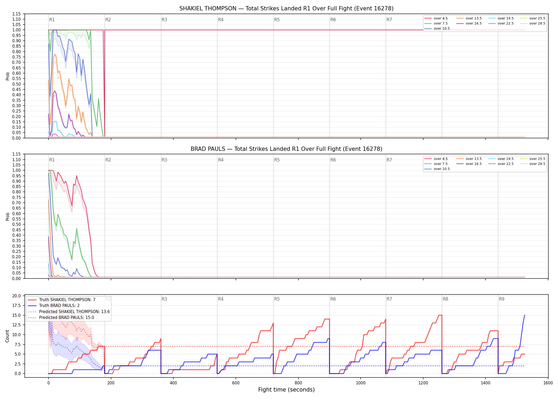
Task: Click the 'Fight time (seconds)' axis label
Action: (x=286, y=390)
